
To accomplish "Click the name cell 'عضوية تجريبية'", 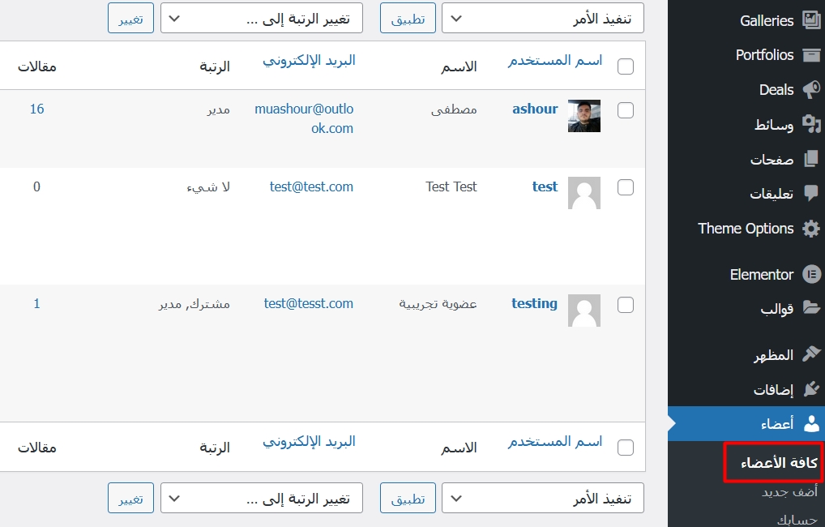I will coord(438,304).
